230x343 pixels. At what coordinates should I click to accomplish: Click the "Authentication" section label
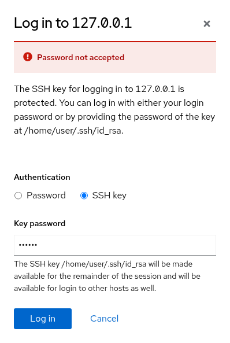pyautogui.click(x=42, y=177)
